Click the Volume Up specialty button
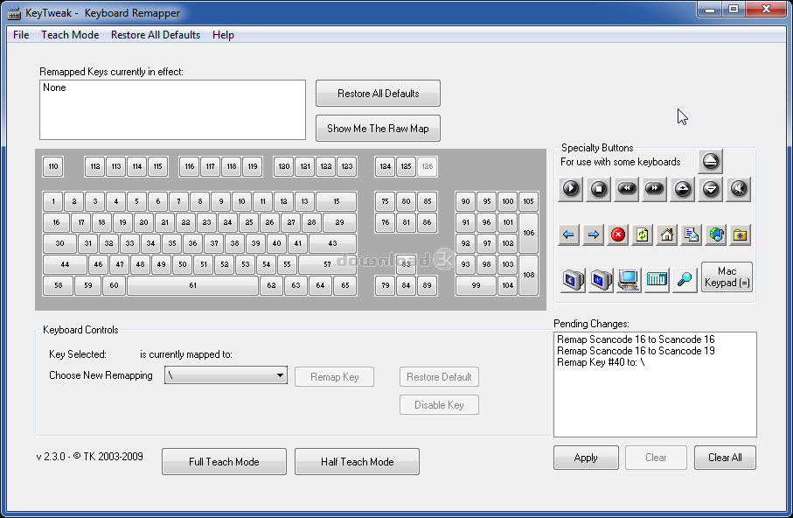This screenshot has width=793, height=518. click(683, 189)
